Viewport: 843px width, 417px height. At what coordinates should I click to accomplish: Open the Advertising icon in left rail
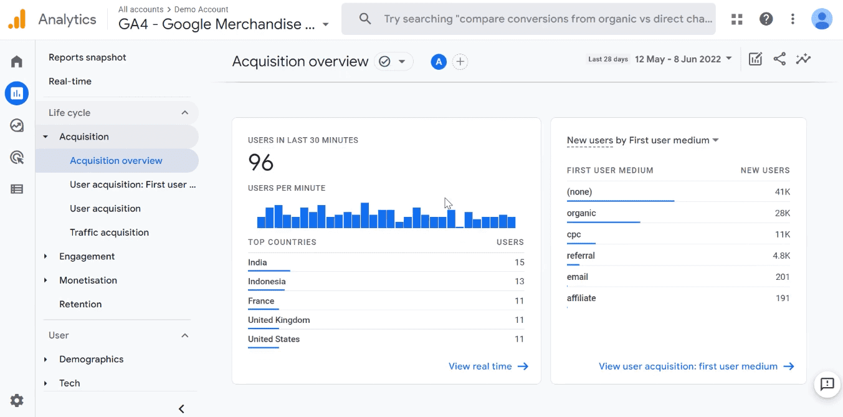(17, 157)
